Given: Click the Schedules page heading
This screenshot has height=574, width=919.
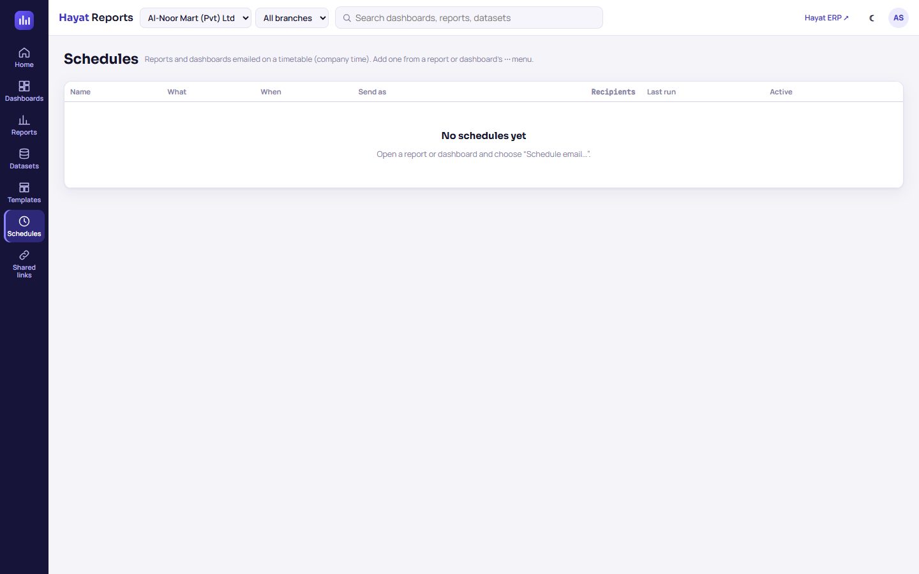Looking at the screenshot, I should [101, 59].
